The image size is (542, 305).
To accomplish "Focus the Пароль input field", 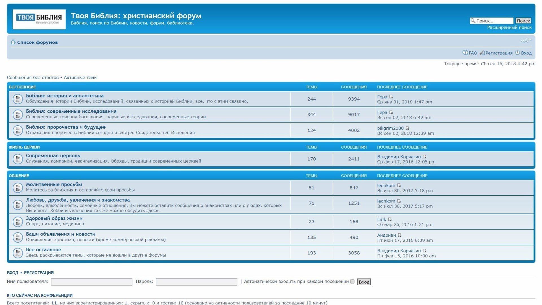I will tap(196, 282).
